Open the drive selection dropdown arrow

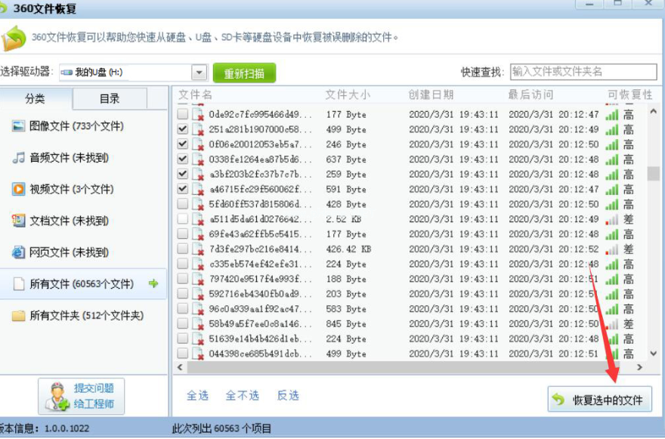pyautogui.click(x=199, y=73)
